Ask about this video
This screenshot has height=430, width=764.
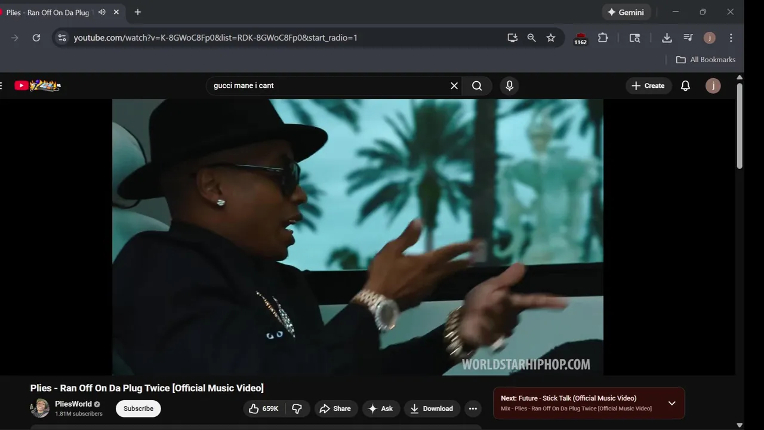point(381,408)
